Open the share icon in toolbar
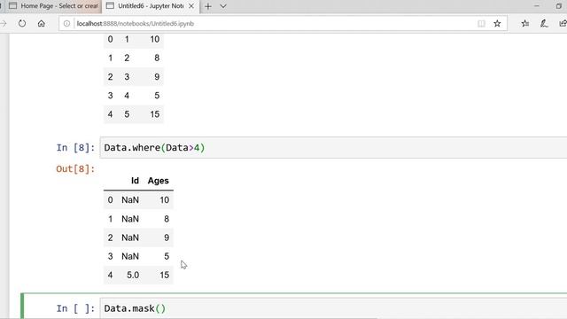The width and height of the screenshot is (567, 319). pos(563,24)
